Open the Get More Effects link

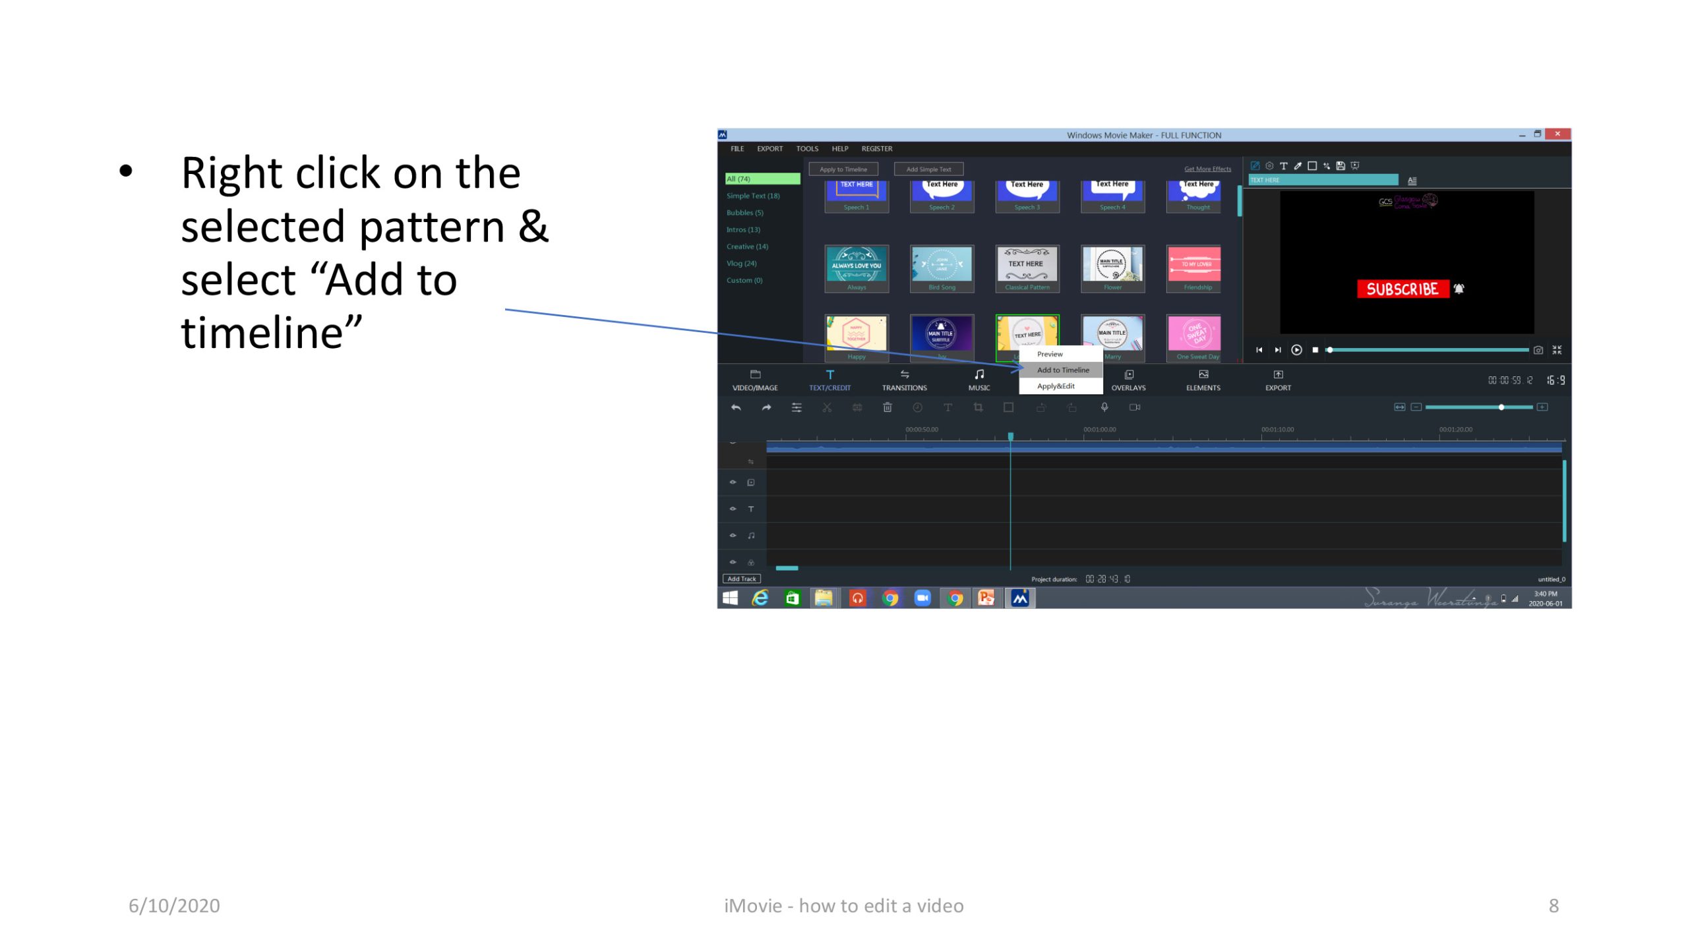(x=1207, y=169)
